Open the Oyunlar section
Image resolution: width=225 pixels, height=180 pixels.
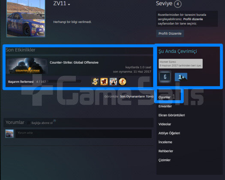click(165, 97)
